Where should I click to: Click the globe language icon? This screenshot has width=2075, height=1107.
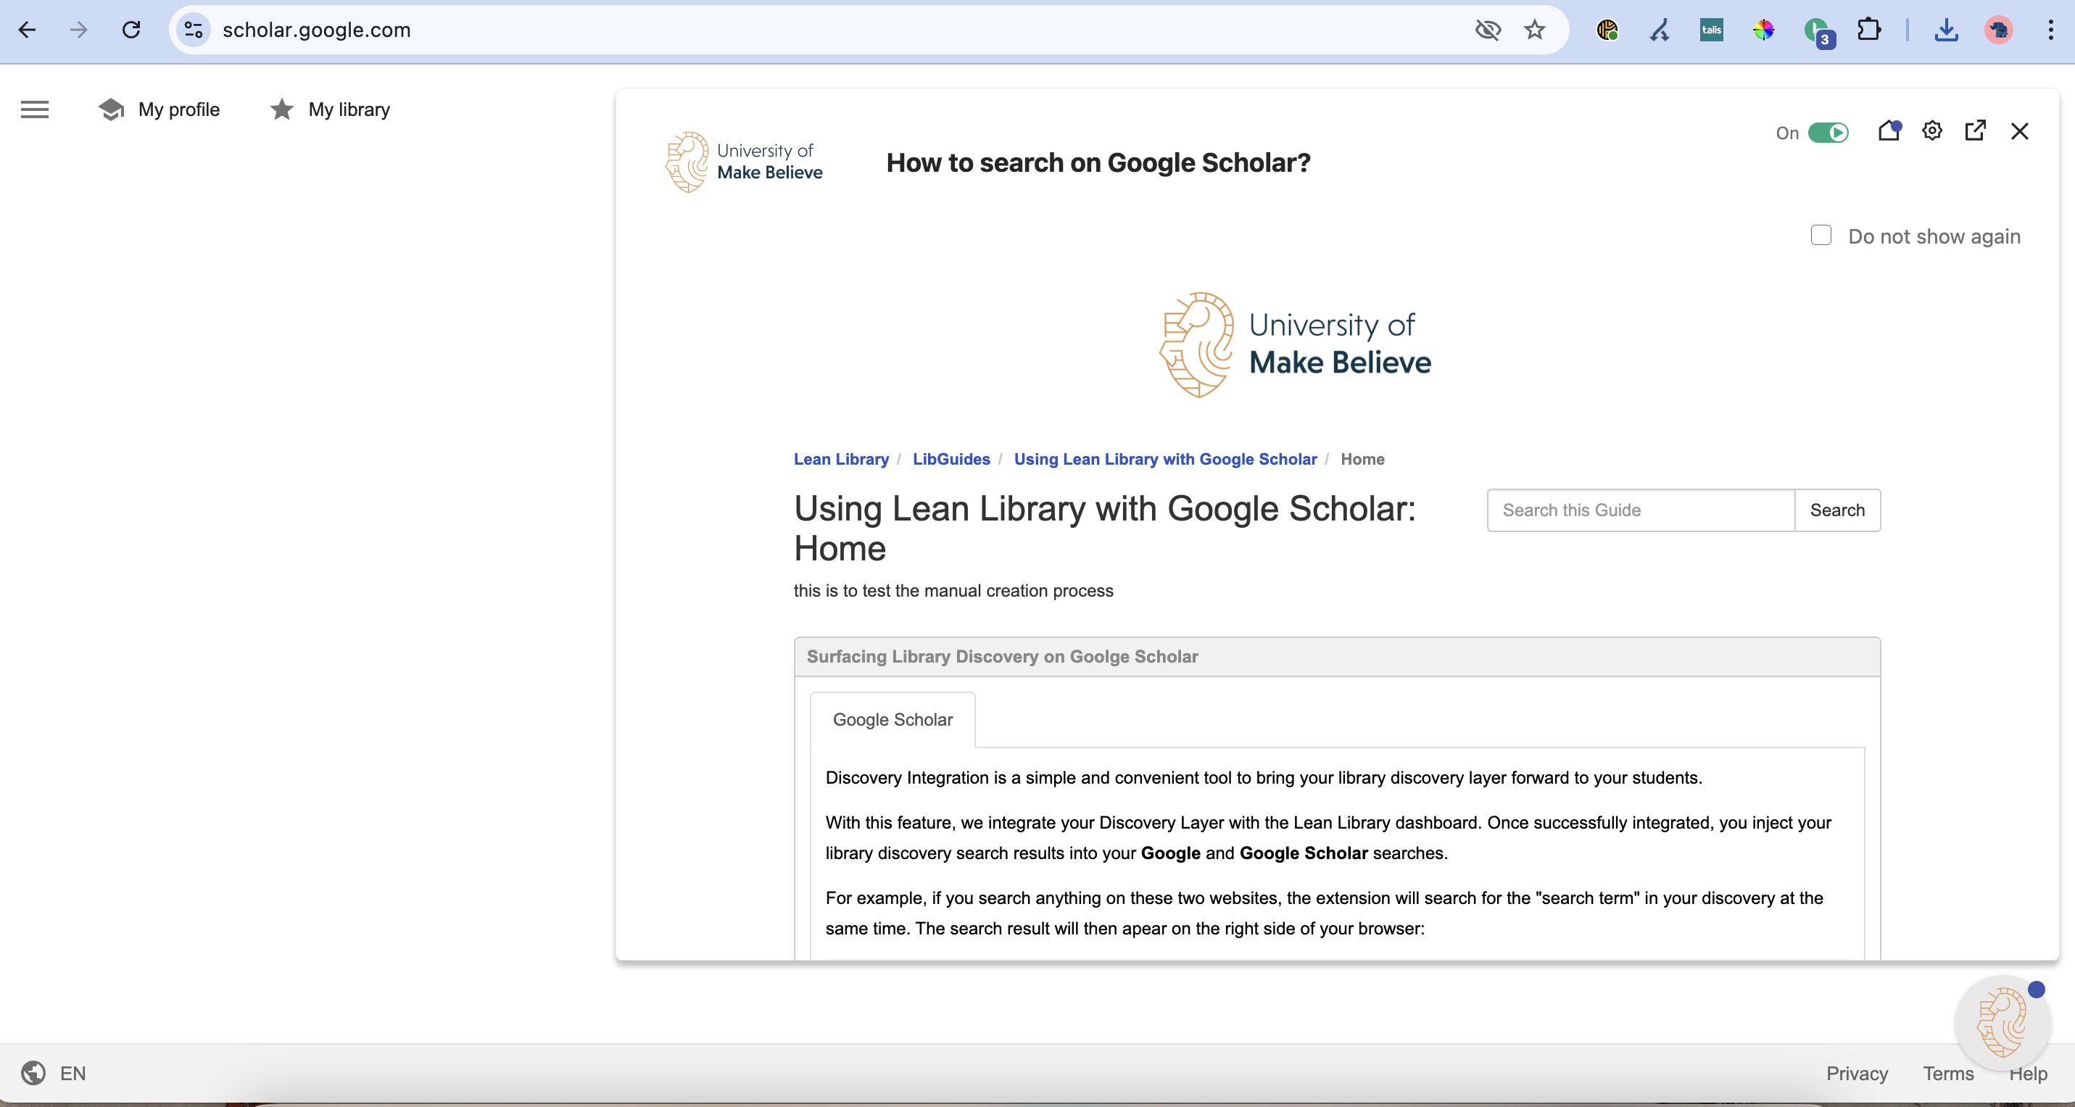tap(33, 1073)
